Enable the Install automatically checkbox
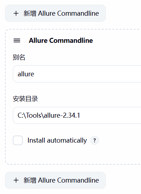This screenshot has width=141, height=194. point(18,140)
